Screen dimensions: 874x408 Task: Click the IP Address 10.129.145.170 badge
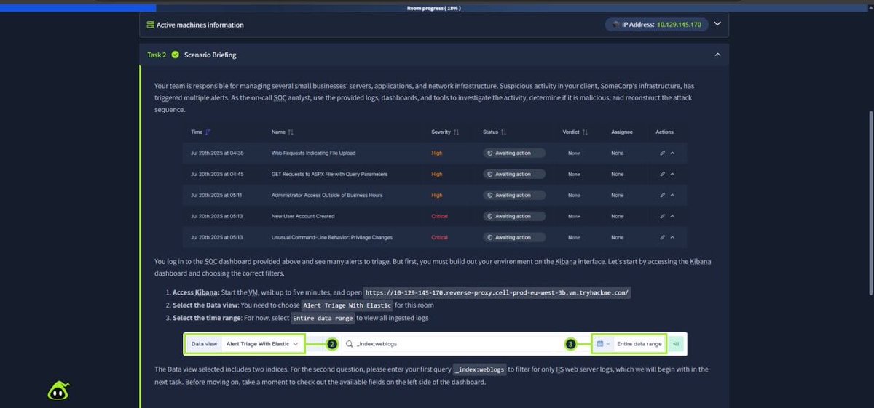pos(657,25)
